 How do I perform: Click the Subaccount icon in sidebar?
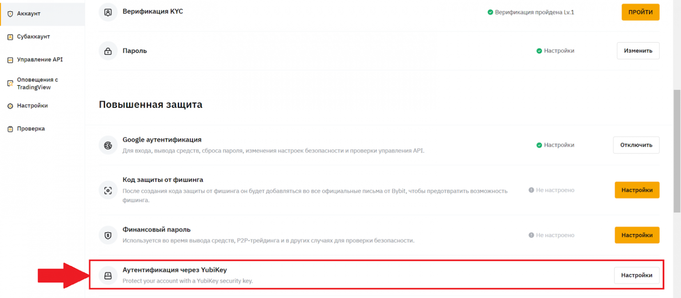tap(10, 37)
